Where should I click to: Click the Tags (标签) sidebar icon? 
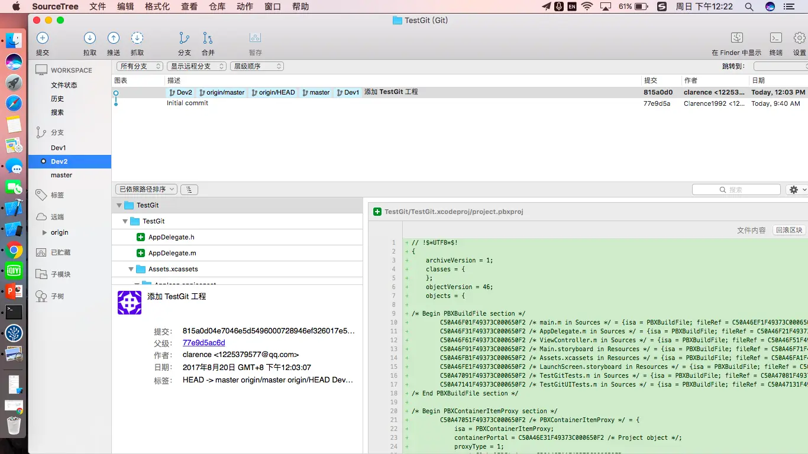pos(41,194)
